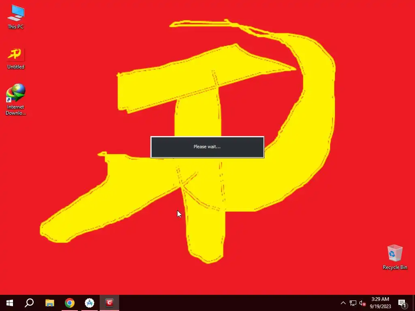The height and width of the screenshot is (311, 415).
Task: Open the Action Center notifications icon
Action: (x=402, y=303)
